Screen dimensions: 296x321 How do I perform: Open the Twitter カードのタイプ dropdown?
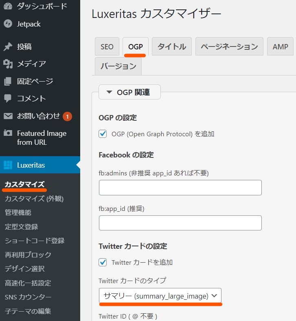coord(160,295)
